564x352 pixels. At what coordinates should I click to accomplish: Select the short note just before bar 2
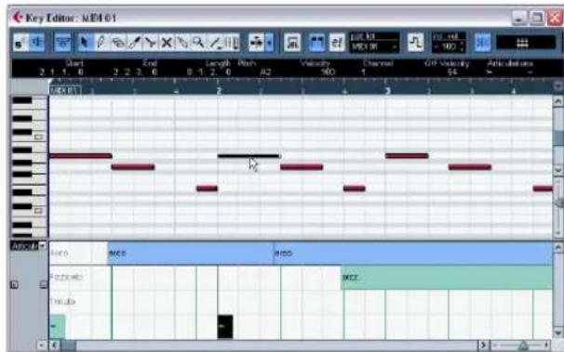207,188
